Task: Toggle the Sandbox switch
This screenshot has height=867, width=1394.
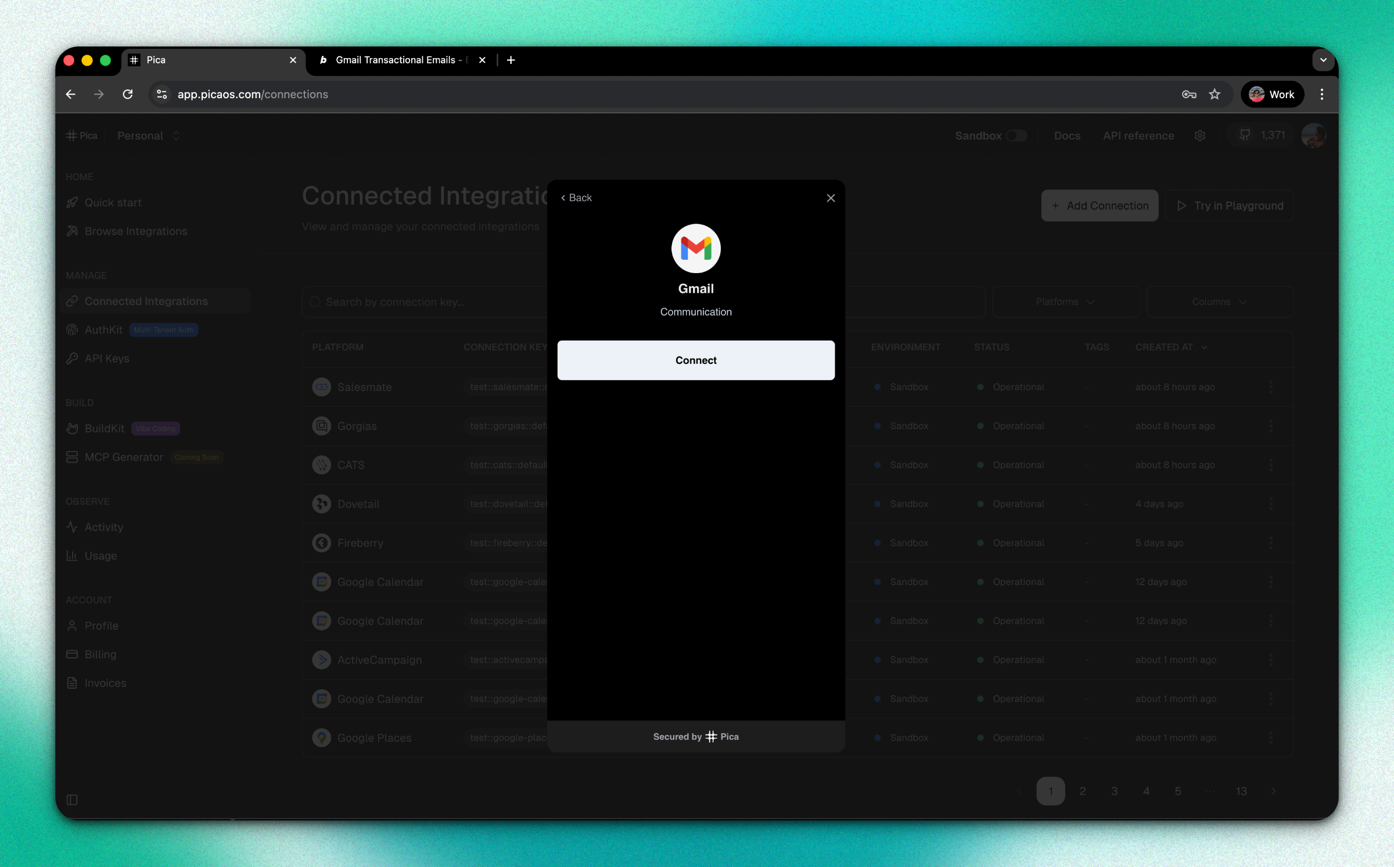Action: click(1016, 135)
